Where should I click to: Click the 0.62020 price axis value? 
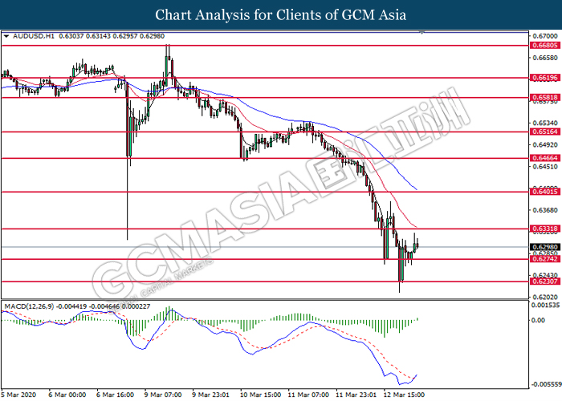point(545,298)
